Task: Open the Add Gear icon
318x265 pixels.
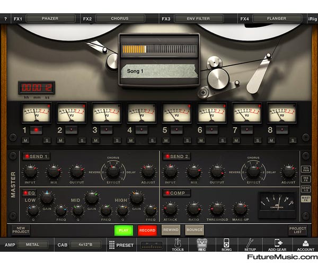Action: click(x=277, y=244)
